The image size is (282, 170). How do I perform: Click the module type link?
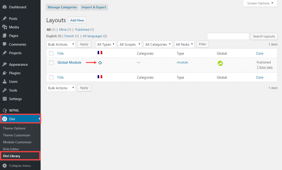click(182, 62)
